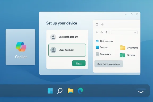The height and width of the screenshot is (102, 153).
Task: Choose the Local account option
Action: pyautogui.click(x=67, y=50)
